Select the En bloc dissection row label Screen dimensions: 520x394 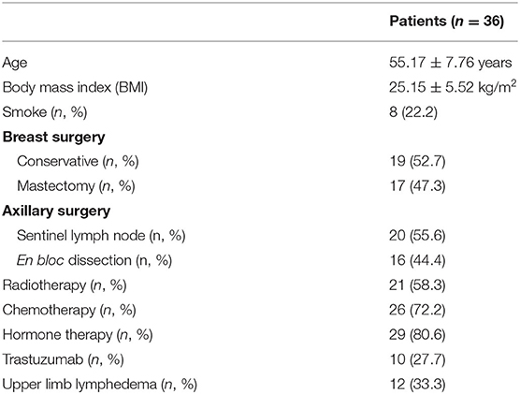tap(94, 260)
